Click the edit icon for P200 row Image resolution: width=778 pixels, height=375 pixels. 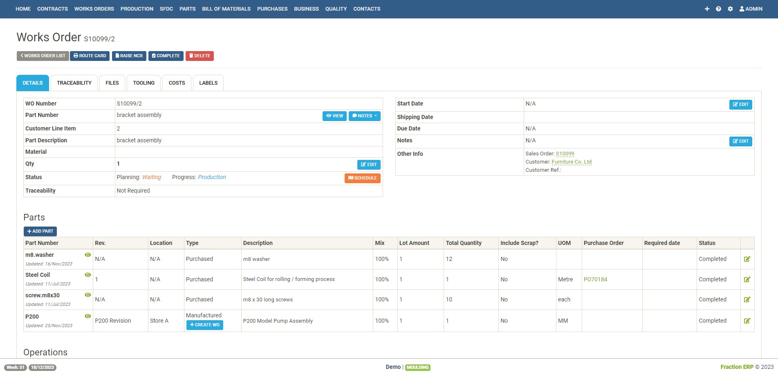pos(747,321)
